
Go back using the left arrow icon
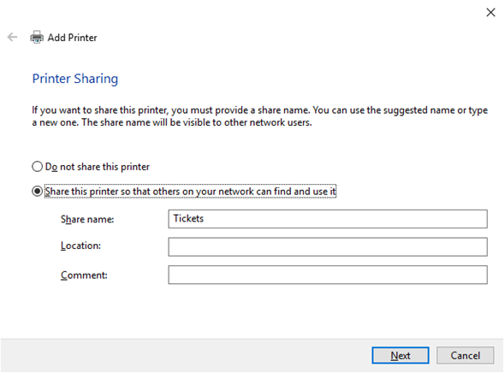pos(12,38)
